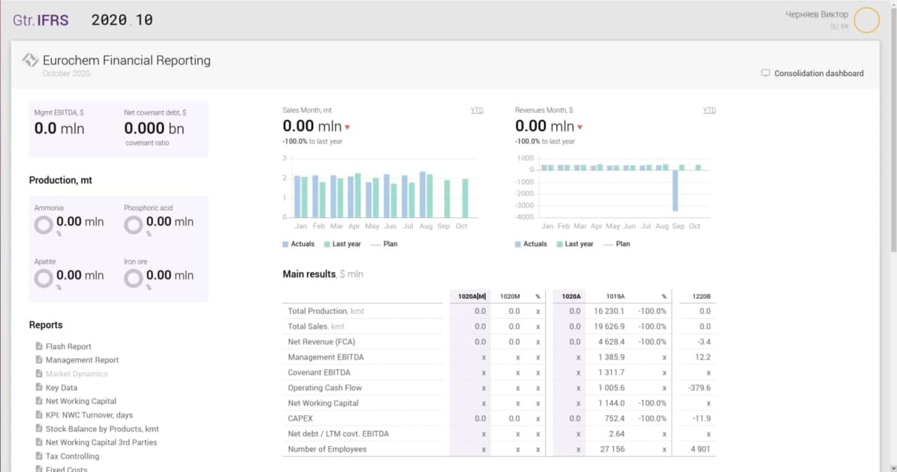Open the Management Report
897x472 pixels.
(x=82, y=360)
